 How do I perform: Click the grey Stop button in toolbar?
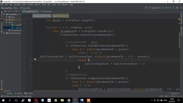(173, 8)
